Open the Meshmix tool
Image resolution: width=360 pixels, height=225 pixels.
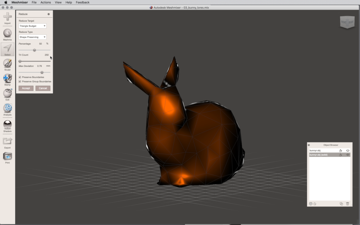(x=7, y=33)
